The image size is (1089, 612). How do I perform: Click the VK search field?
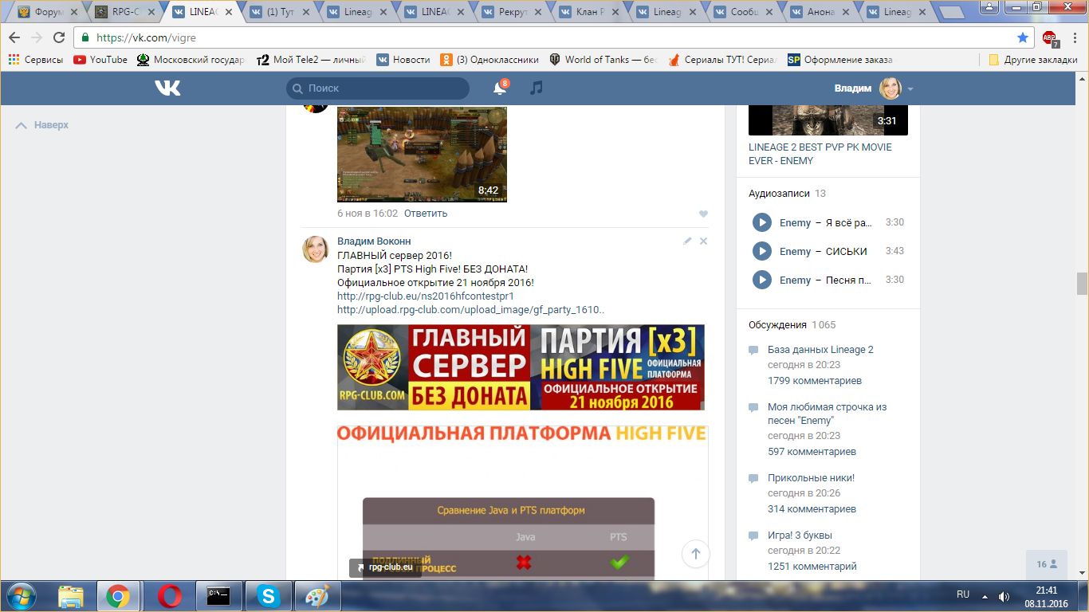point(379,88)
